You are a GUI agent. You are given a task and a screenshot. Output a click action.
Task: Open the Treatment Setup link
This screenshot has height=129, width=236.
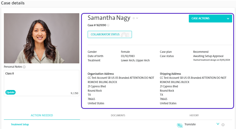[x=20, y=125]
